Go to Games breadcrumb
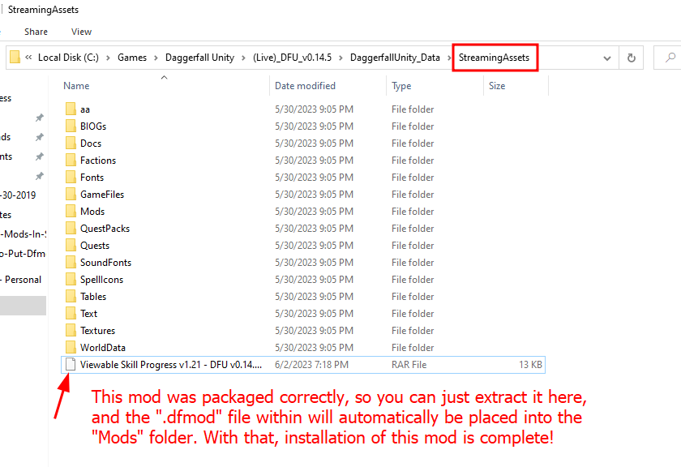The image size is (681, 467). tap(132, 58)
